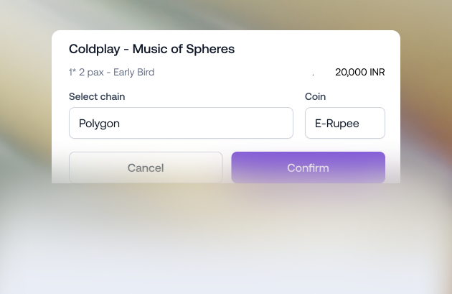
Task: Click the Early Bird ticket description
Action: 133,72
